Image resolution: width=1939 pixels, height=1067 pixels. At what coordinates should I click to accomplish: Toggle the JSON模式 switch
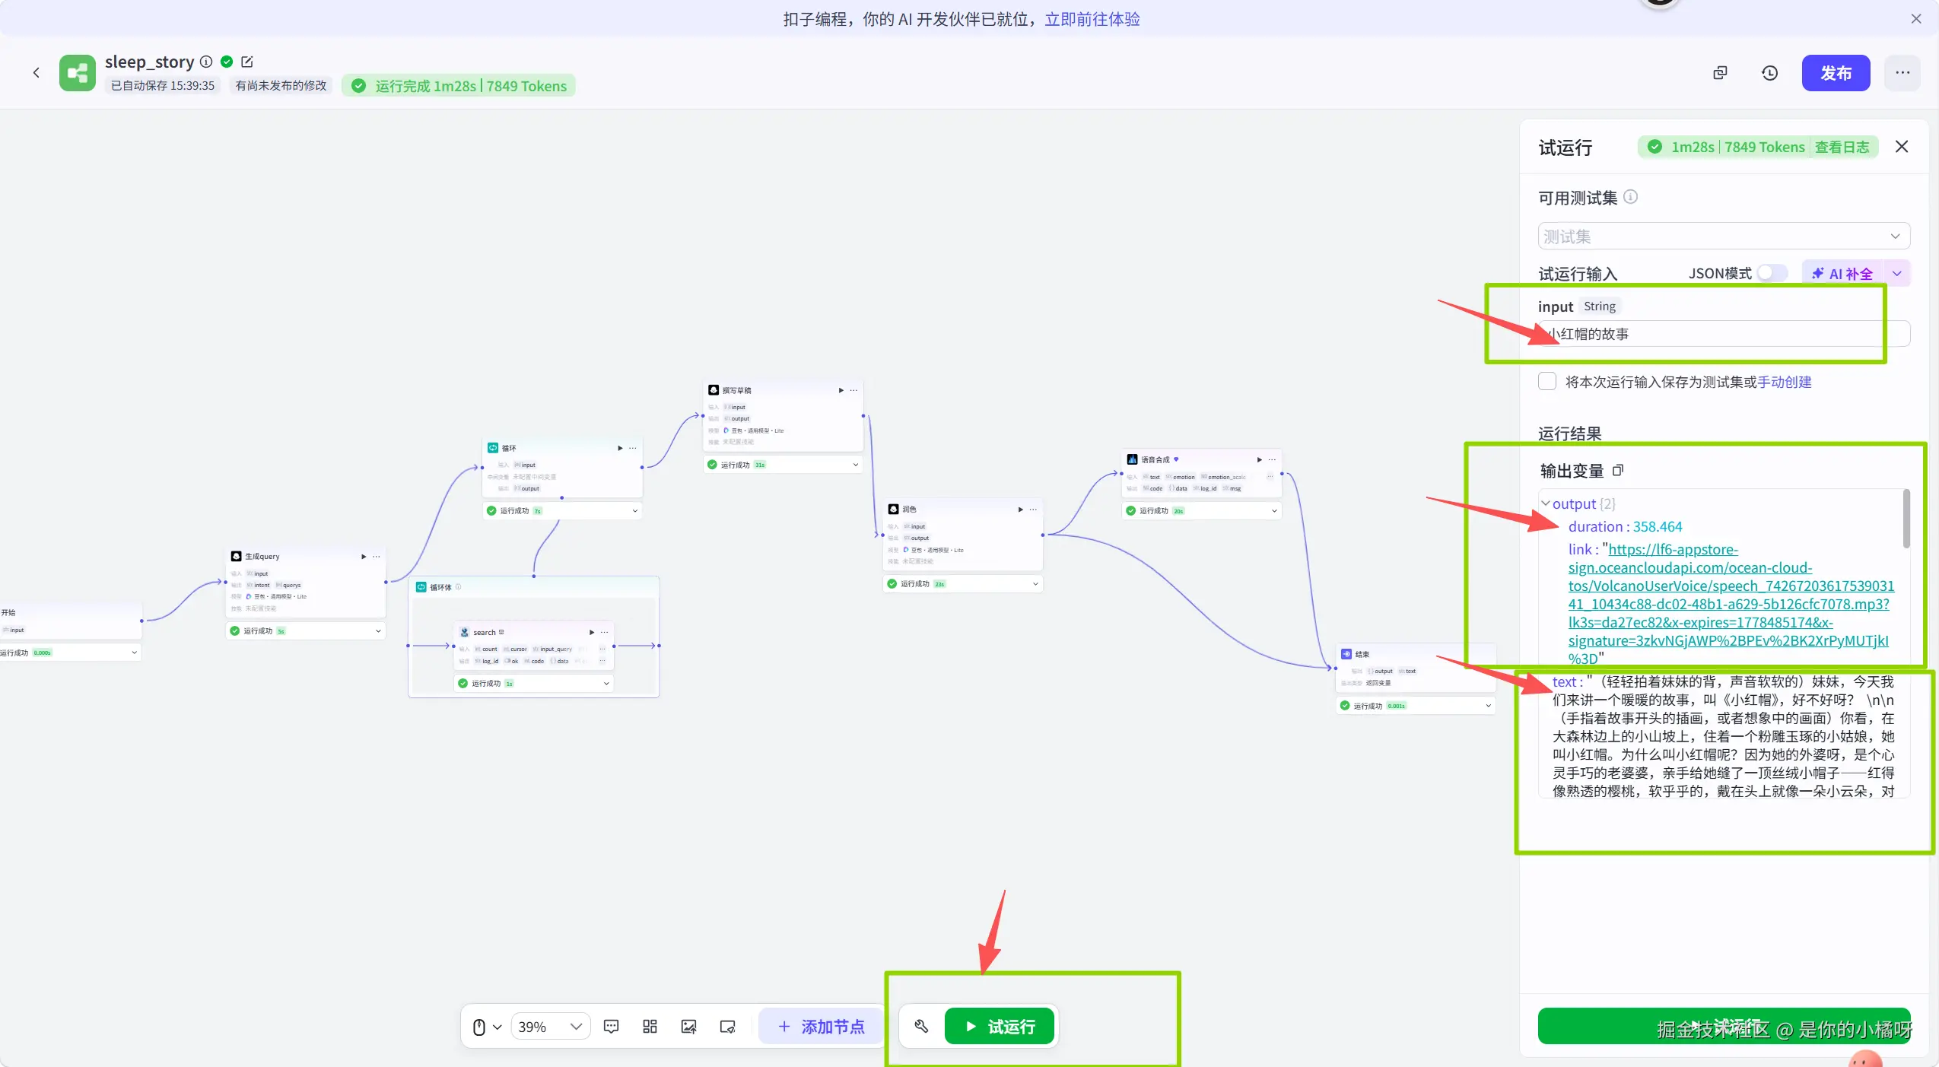(x=1772, y=273)
